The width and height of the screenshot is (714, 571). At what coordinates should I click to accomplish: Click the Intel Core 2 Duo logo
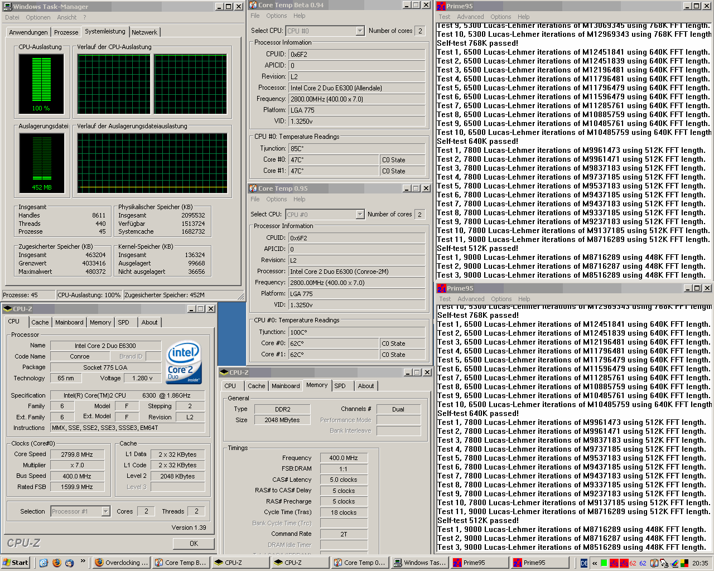tap(184, 362)
